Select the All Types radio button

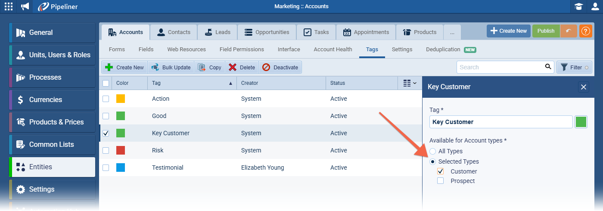(432, 151)
